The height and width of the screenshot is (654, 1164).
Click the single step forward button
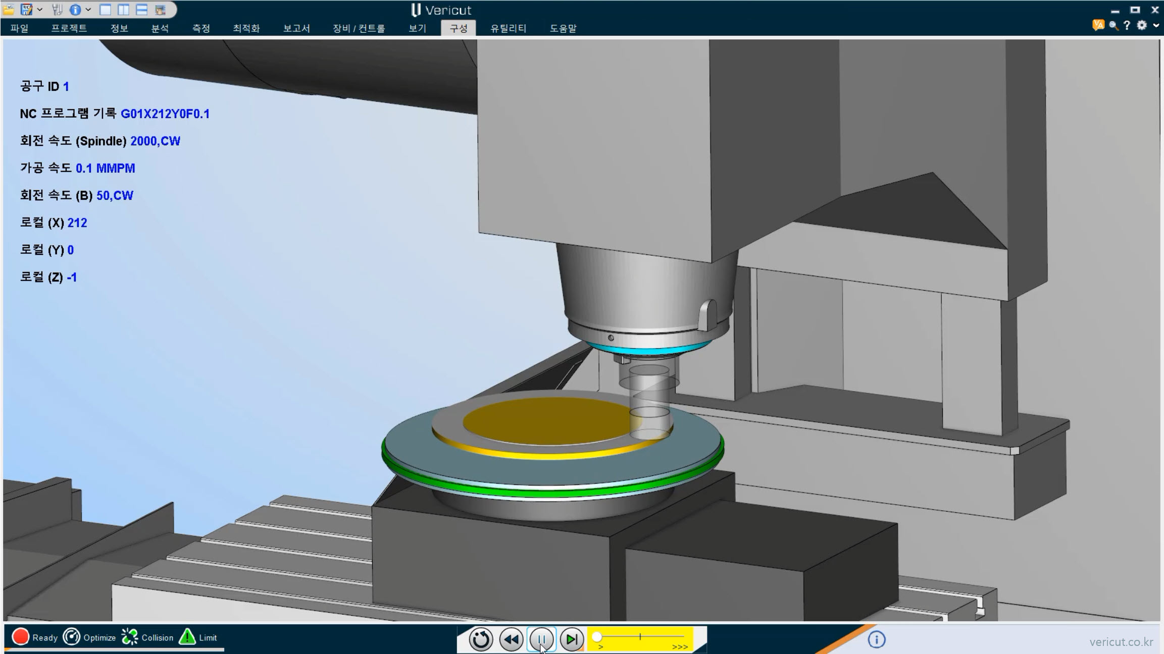coord(572,640)
